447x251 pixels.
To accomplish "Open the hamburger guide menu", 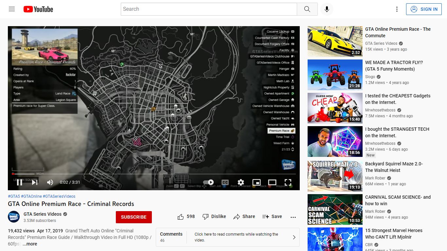I will point(12,9).
